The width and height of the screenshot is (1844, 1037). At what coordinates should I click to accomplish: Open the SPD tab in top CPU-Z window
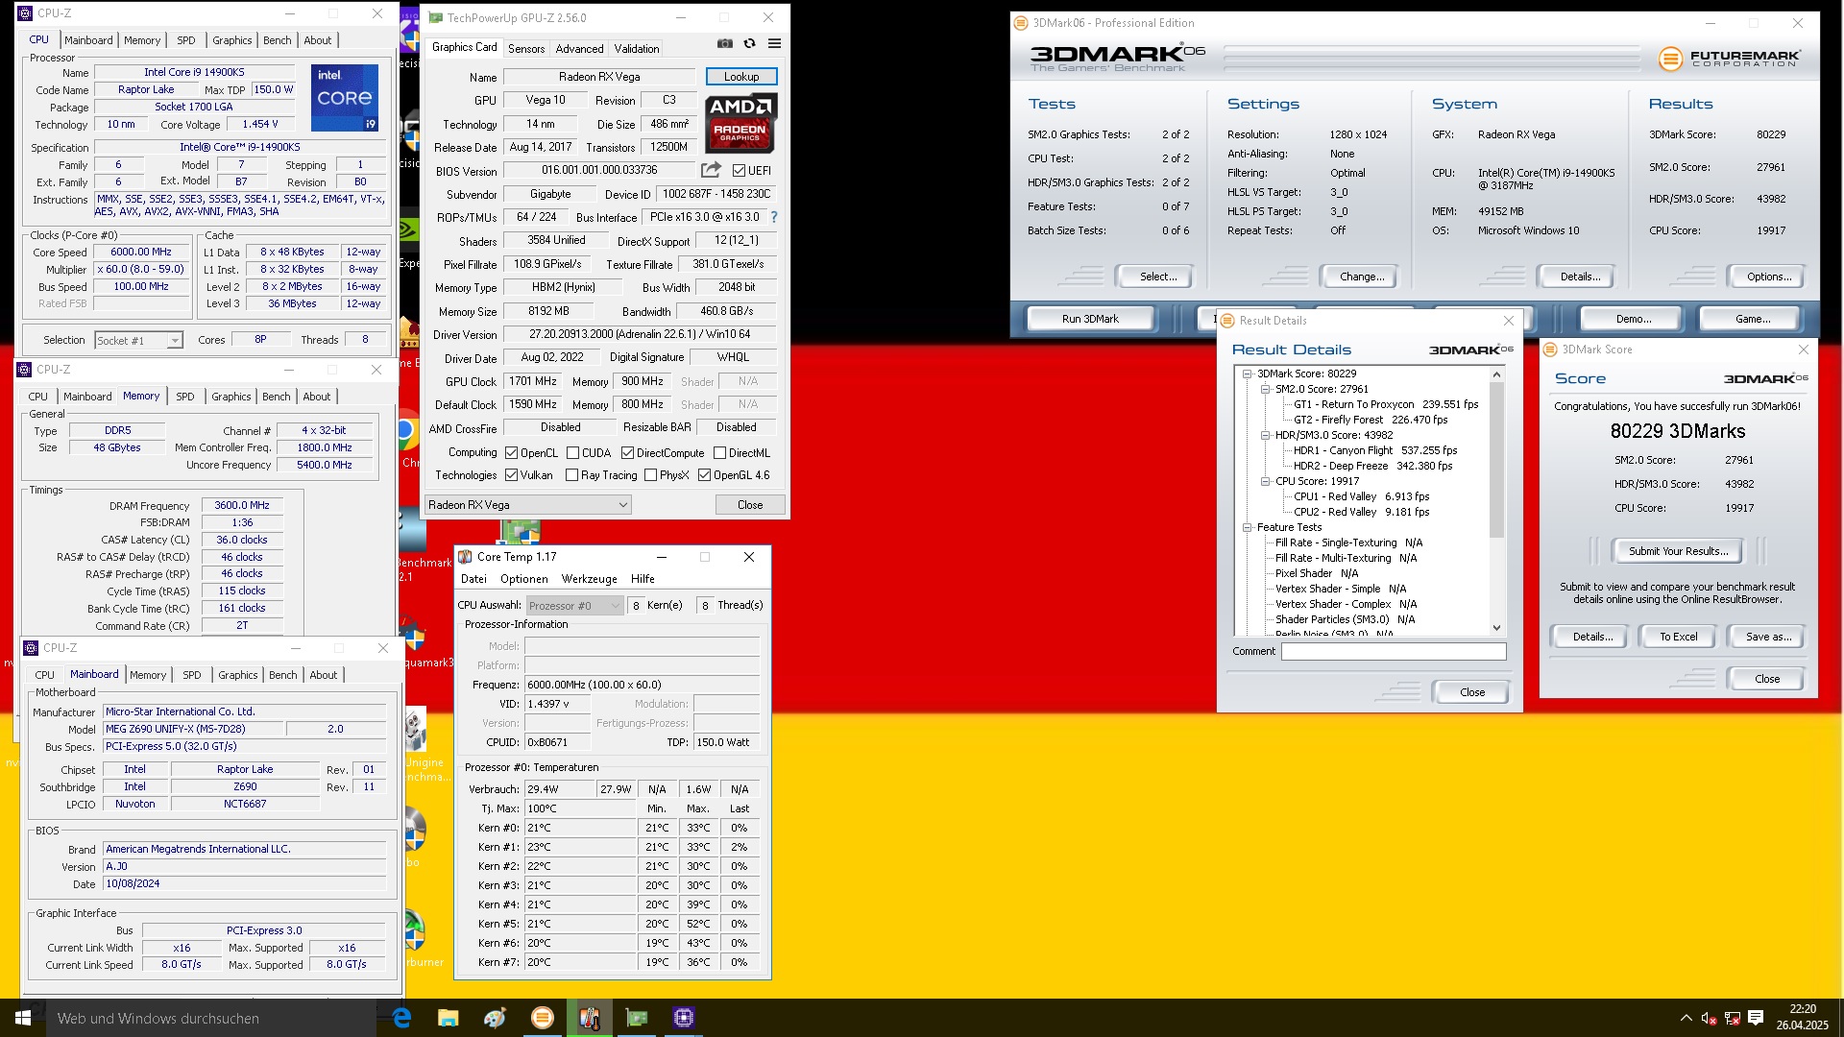click(186, 40)
